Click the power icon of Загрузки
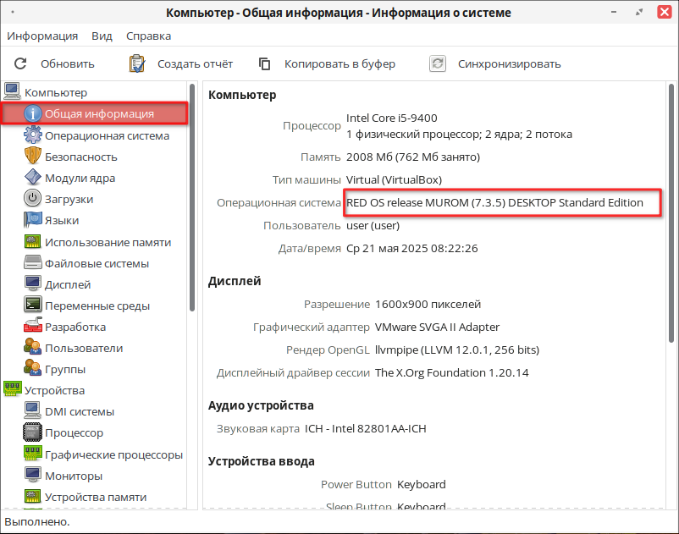Viewport: 679px width, 534px height. (32, 199)
